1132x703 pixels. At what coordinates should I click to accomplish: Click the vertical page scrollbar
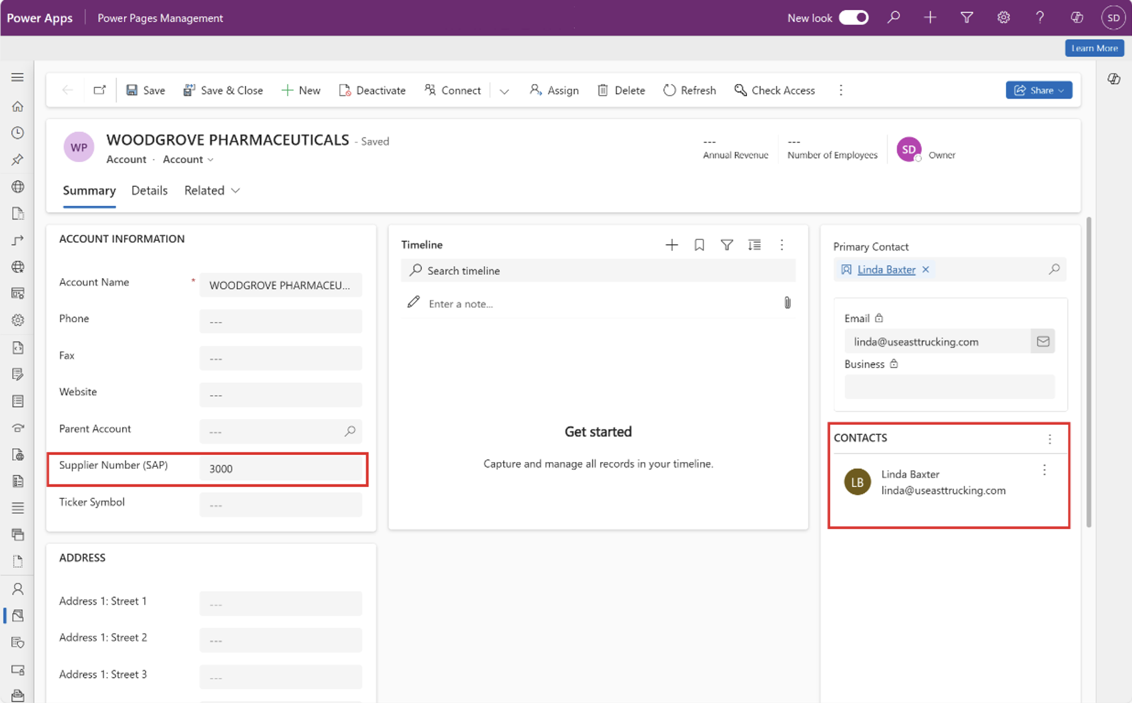pos(1089,372)
